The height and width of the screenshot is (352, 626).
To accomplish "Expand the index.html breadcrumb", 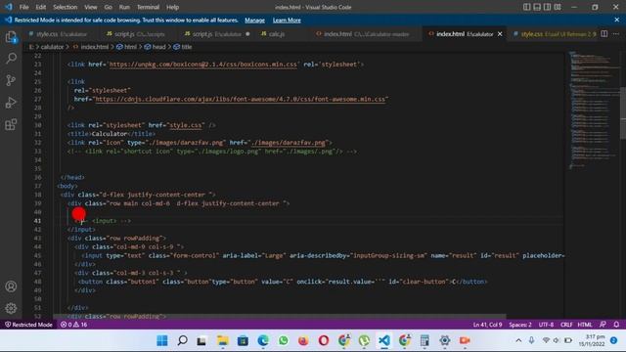I will pyautogui.click(x=91, y=47).
